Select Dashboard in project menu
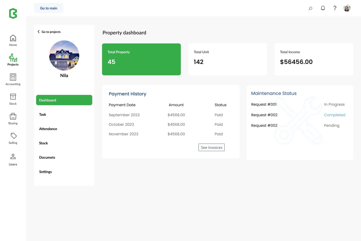 pos(64,100)
